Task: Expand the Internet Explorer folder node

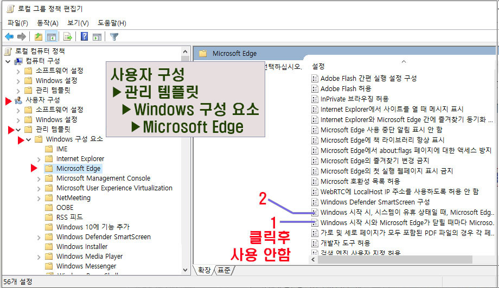Action: (39, 159)
